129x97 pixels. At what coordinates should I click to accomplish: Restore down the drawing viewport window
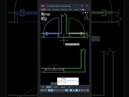85,13
